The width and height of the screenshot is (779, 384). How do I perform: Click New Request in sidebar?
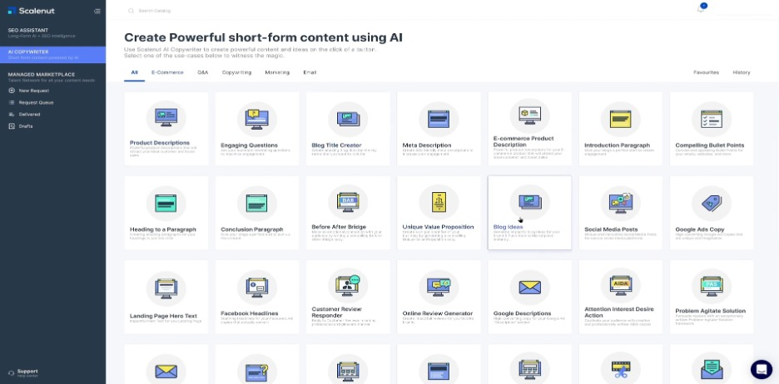coord(29,91)
